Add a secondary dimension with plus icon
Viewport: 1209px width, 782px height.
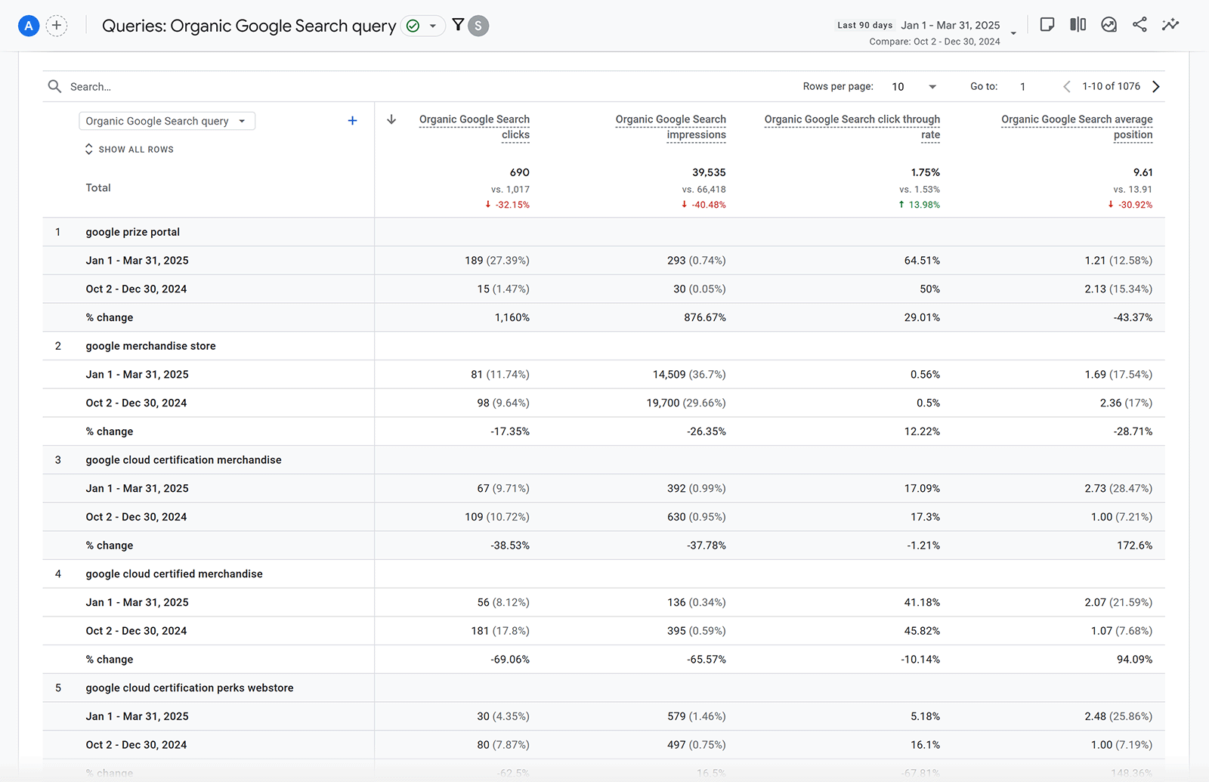point(352,121)
